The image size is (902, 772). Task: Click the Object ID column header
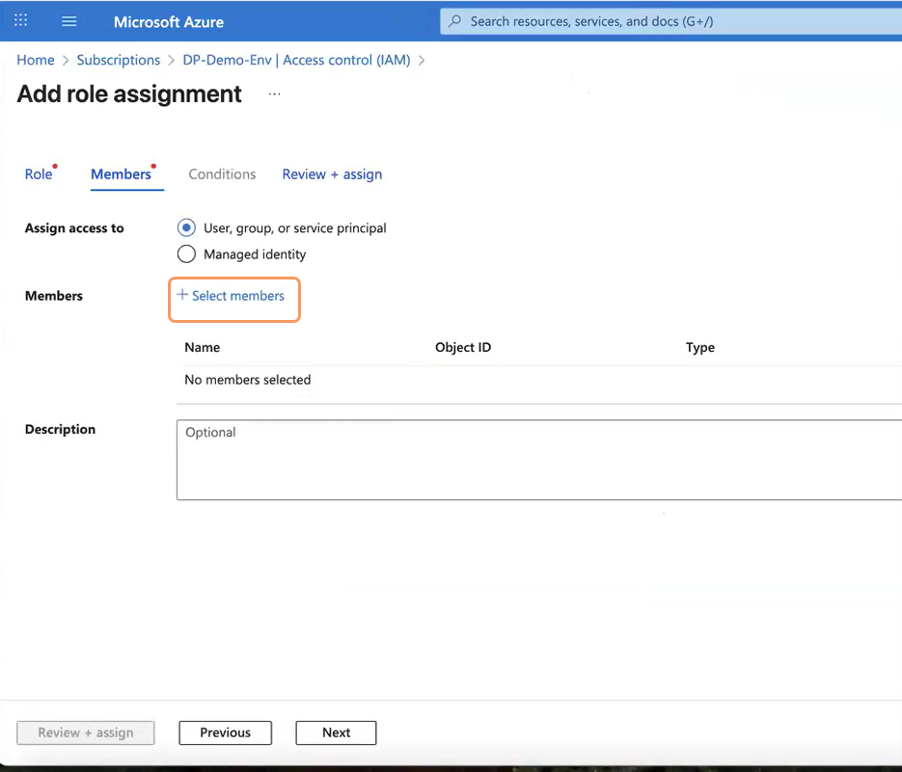(463, 347)
